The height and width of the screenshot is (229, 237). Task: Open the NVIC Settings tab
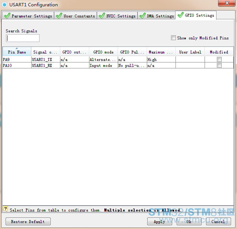point(117,16)
